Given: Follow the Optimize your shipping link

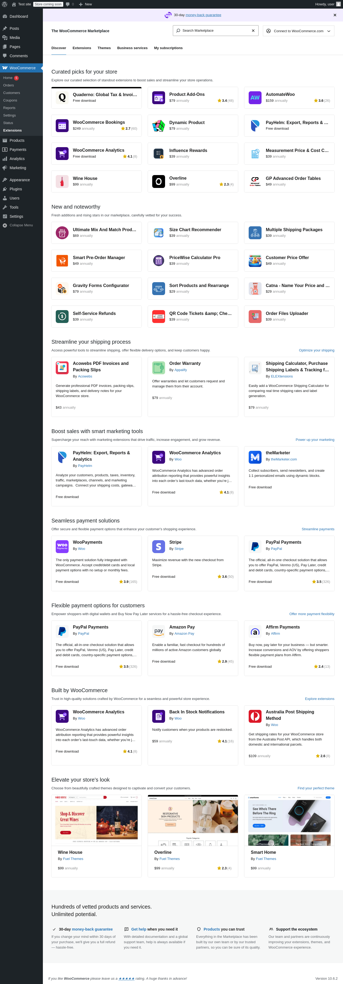Looking at the screenshot, I should [316, 350].
